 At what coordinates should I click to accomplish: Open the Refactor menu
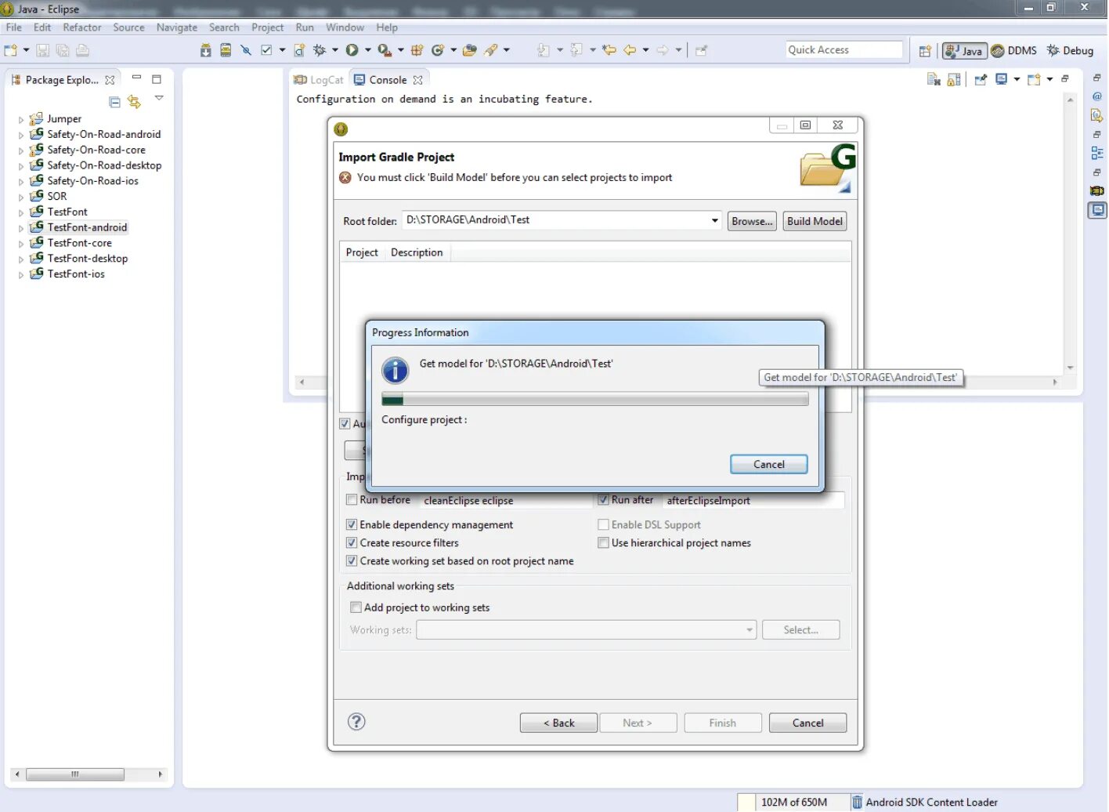coord(82,27)
